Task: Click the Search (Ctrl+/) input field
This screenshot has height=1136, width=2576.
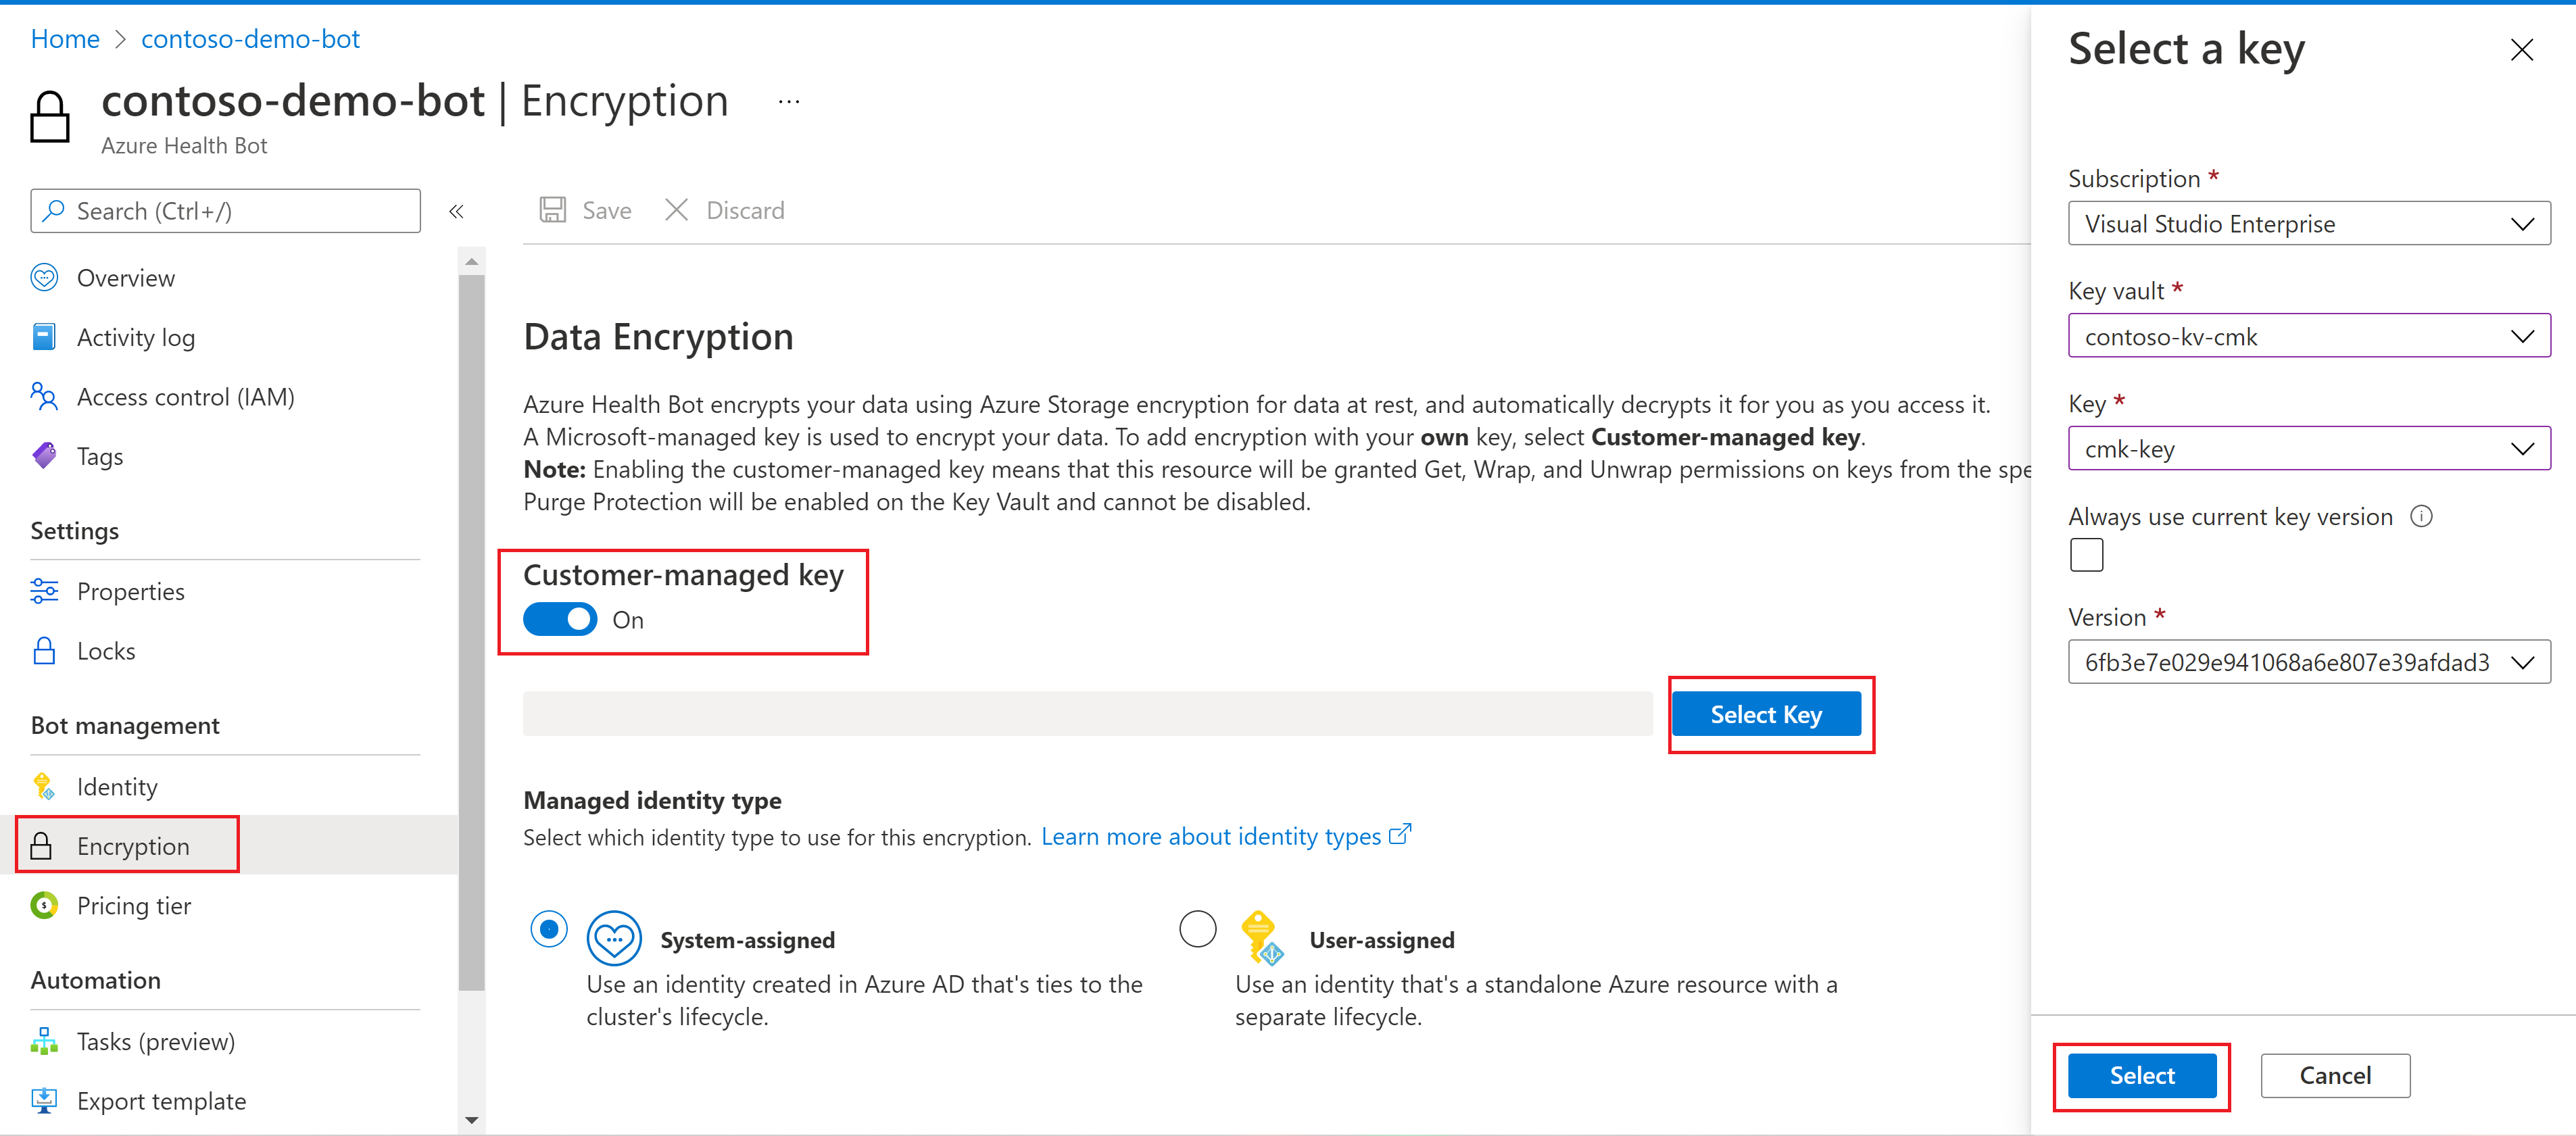Action: [225, 210]
